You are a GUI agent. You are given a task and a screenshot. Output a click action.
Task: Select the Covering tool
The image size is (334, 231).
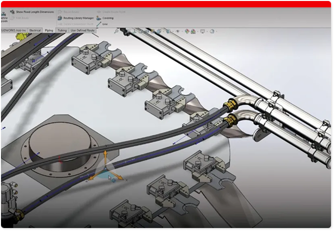tap(107, 18)
